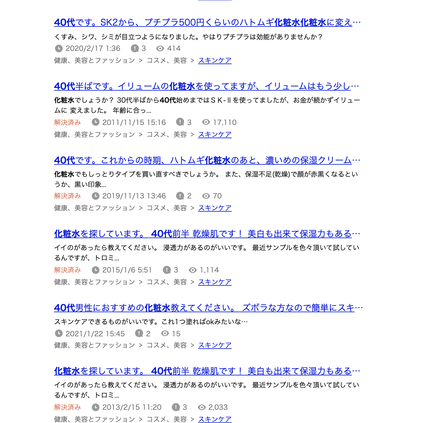Click clock icon beside 2015/1/6 5:51
429x423 pixels.
pyautogui.click(x=96, y=270)
